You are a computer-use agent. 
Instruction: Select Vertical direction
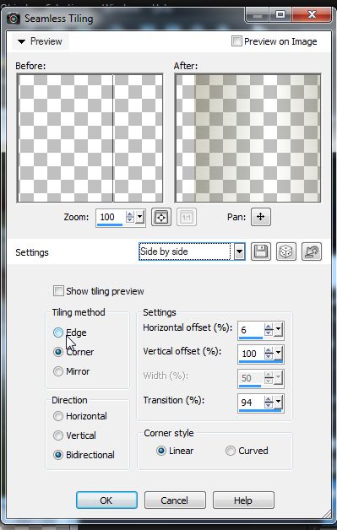point(58,435)
